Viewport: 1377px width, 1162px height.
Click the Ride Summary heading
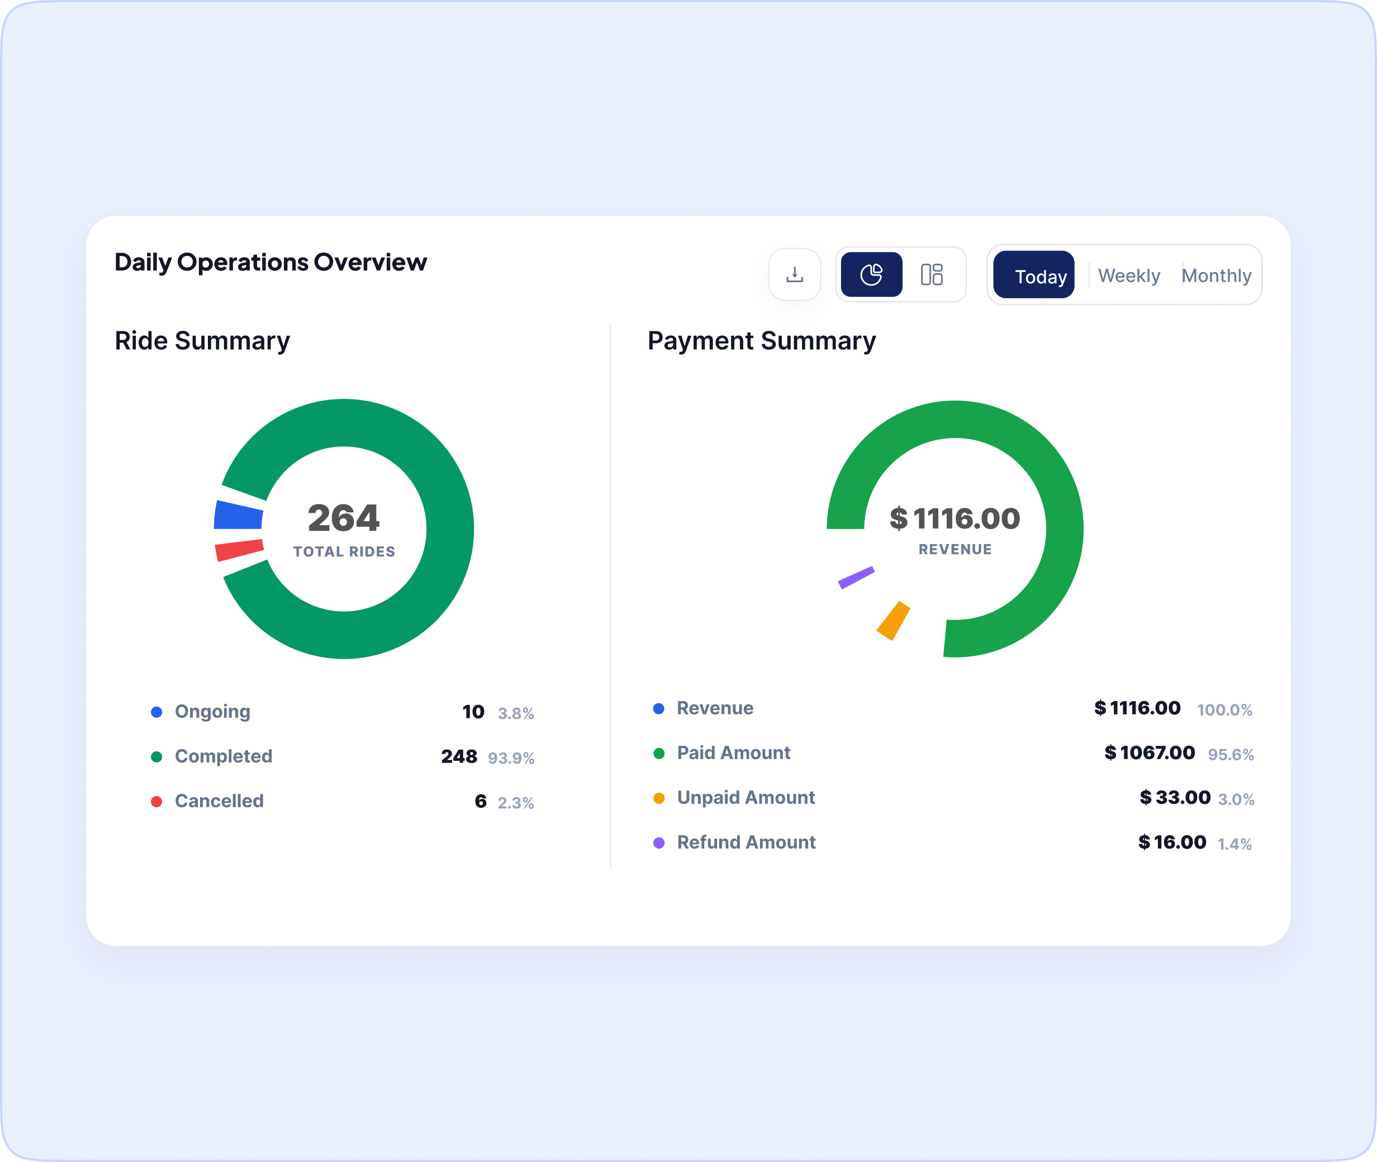coord(202,341)
